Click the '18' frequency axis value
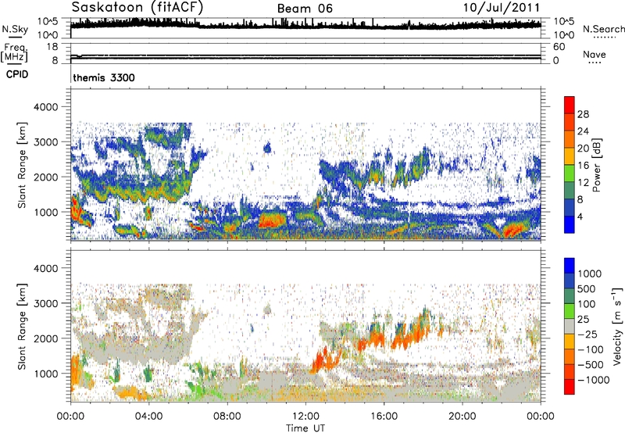The image size is (625, 433). [x=52, y=47]
